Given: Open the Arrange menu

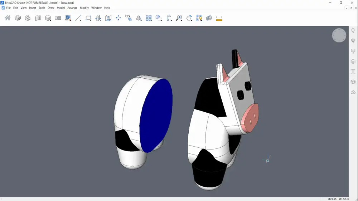Looking at the screenshot, I should point(72,8).
